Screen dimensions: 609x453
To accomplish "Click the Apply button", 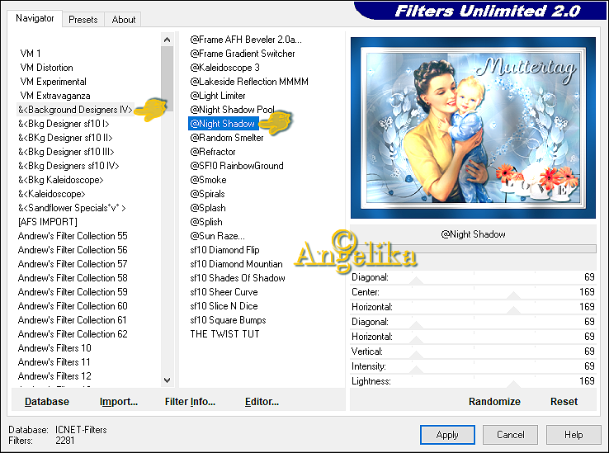I will click(x=447, y=435).
